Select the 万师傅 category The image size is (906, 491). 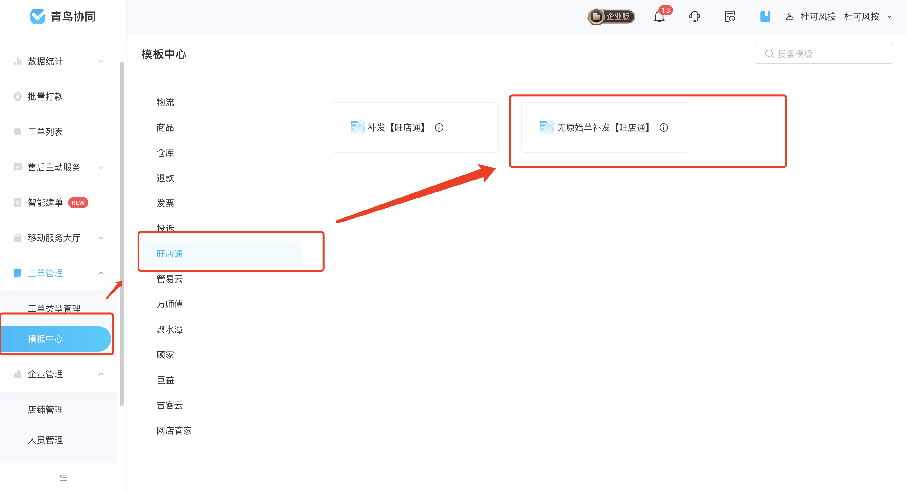pos(169,304)
